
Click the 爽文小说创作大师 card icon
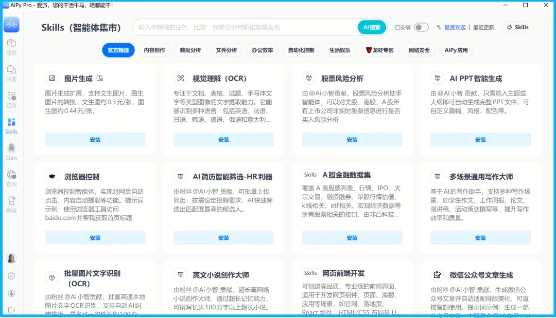[x=181, y=274]
